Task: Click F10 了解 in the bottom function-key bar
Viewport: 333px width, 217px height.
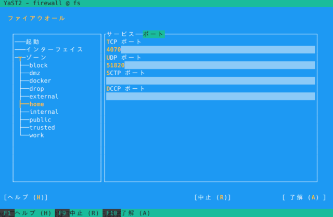Action: pos(126,213)
